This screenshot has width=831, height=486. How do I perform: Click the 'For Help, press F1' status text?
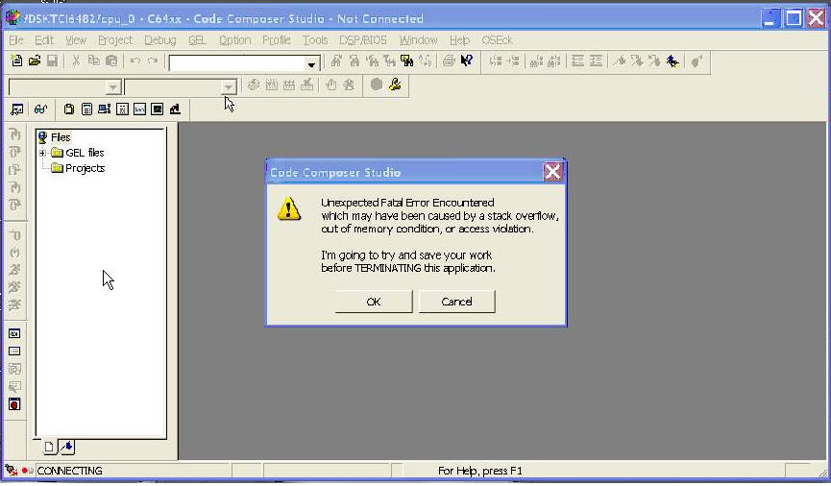click(479, 471)
